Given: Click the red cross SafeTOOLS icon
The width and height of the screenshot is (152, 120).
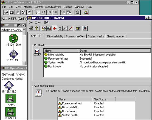Looking at the screenshot, I should pyautogui.click(x=55, y=28).
